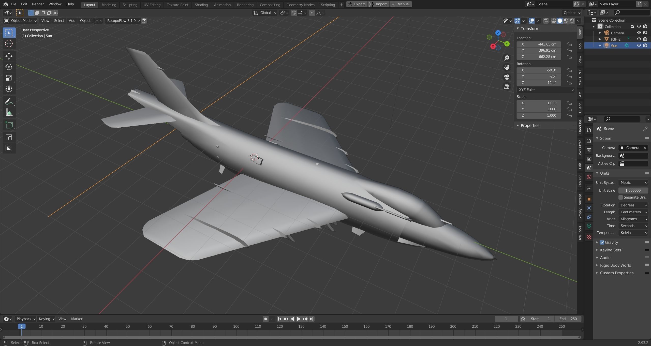Open the Unit System Metric dropdown
This screenshot has height=346, width=651.
click(633, 183)
